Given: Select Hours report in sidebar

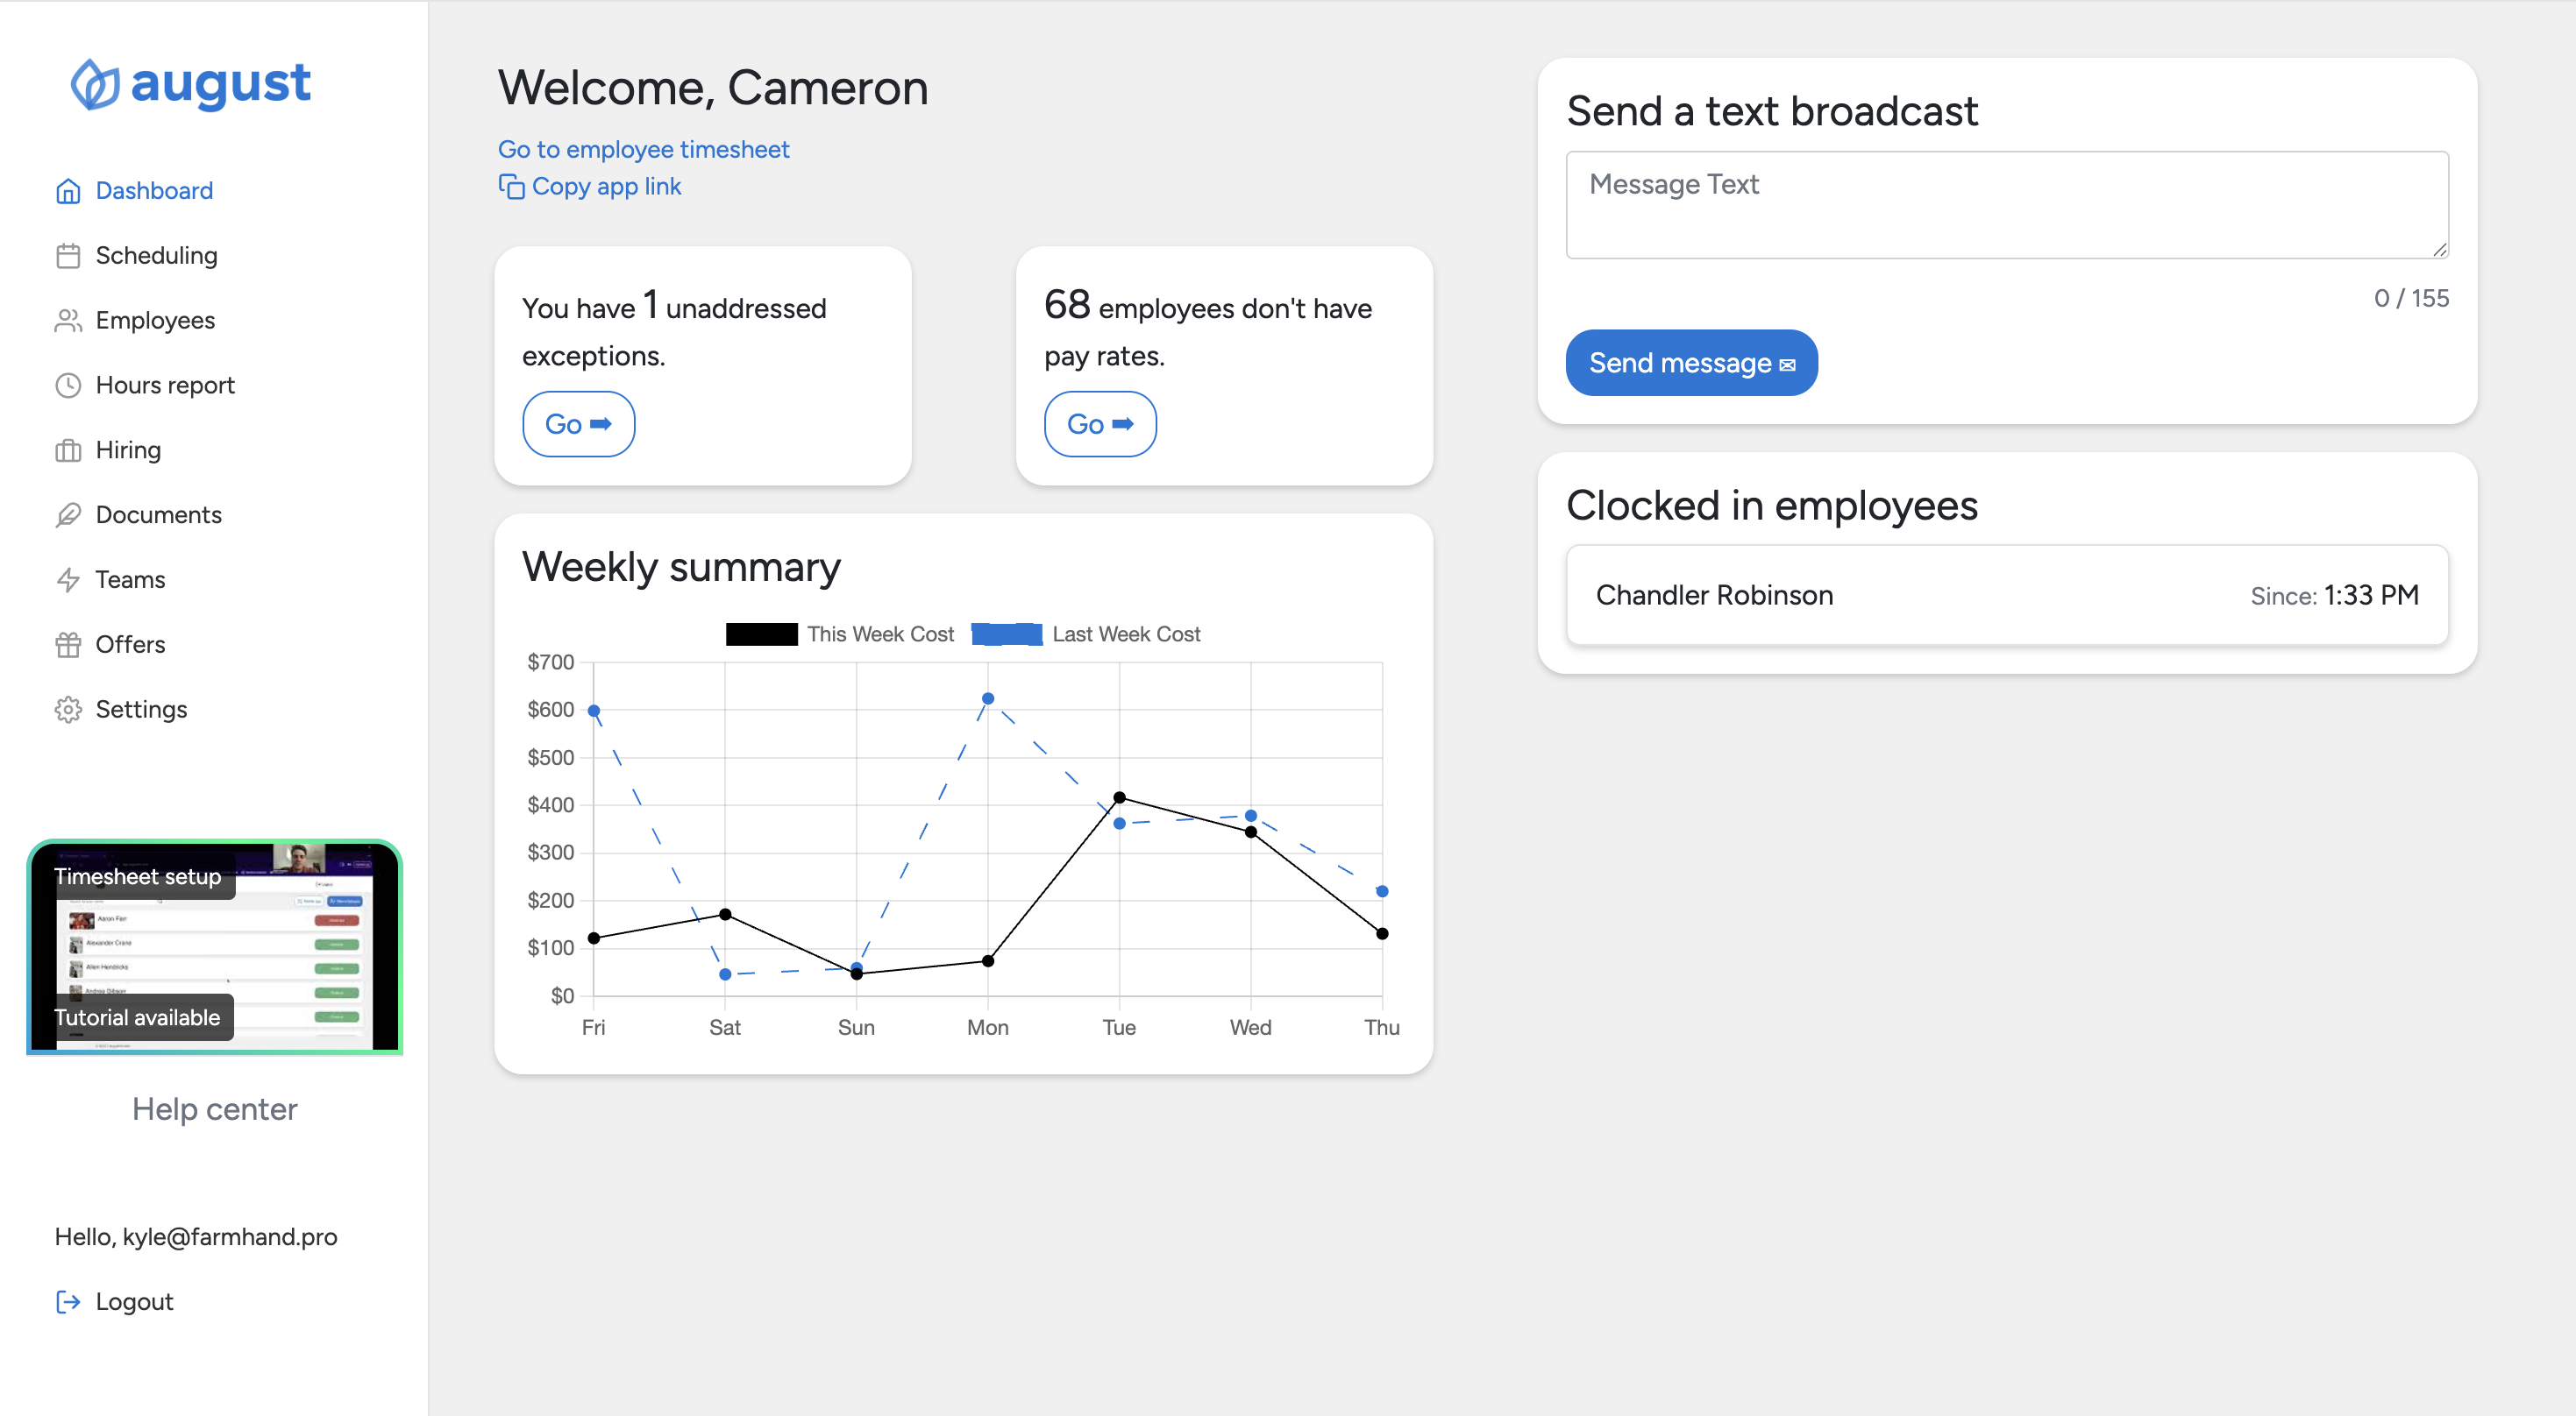Looking at the screenshot, I should coord(165,386).
